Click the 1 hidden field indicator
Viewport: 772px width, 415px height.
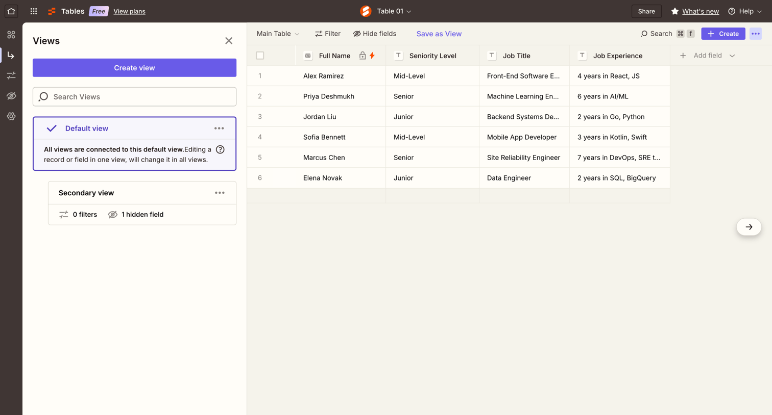(136, 215)
